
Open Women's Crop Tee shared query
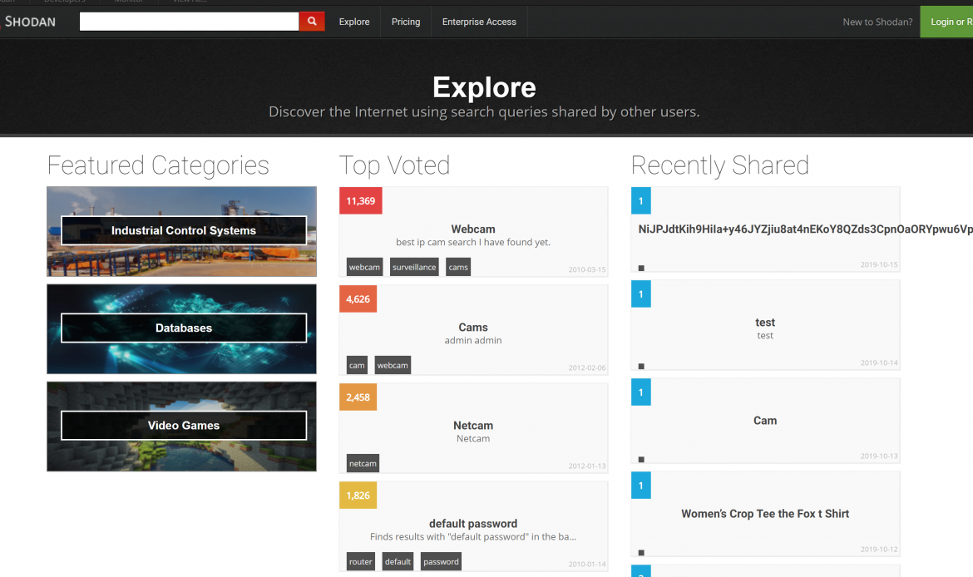[765, 514]
